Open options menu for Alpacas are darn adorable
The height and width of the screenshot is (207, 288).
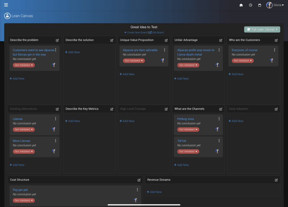click(165, 50)
